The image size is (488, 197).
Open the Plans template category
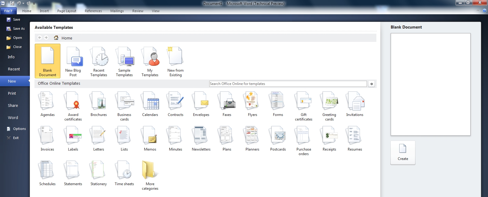coord(227,139)
